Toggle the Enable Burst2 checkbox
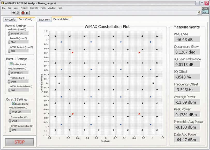Viewport: 210px width, 150px height. click(13, 103)
